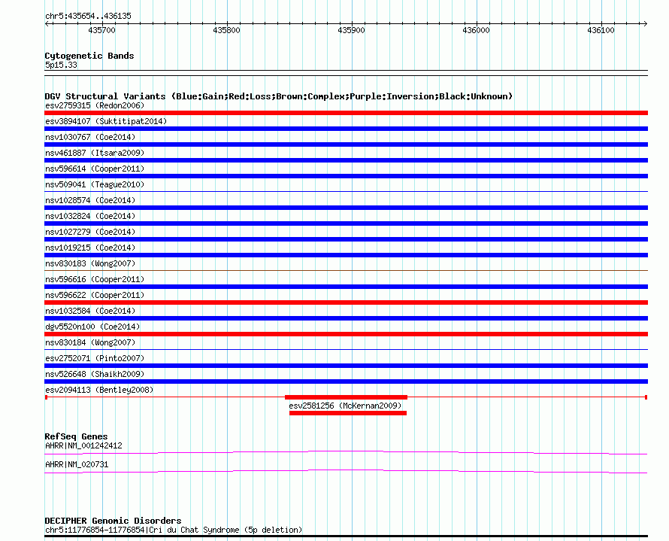The image size is (669, 541).
Task: Click the thin blue line under nsv509041
Action: (x=346, y=191)
